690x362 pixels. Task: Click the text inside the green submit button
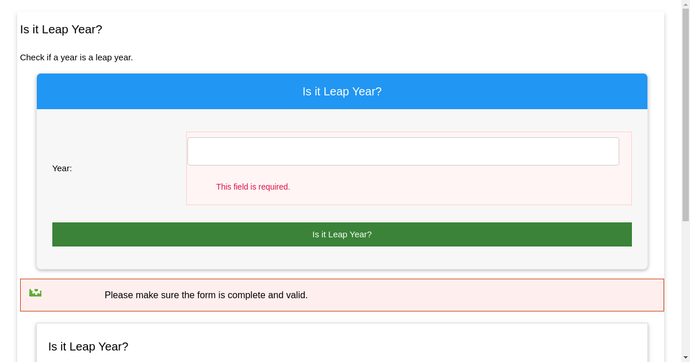(342, 234)
